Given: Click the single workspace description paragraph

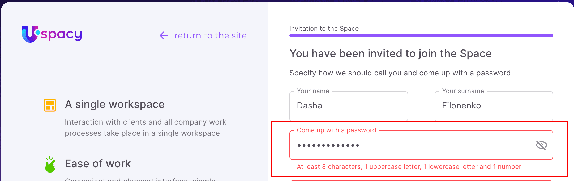Looking at the screenshot, I should 145,128.
